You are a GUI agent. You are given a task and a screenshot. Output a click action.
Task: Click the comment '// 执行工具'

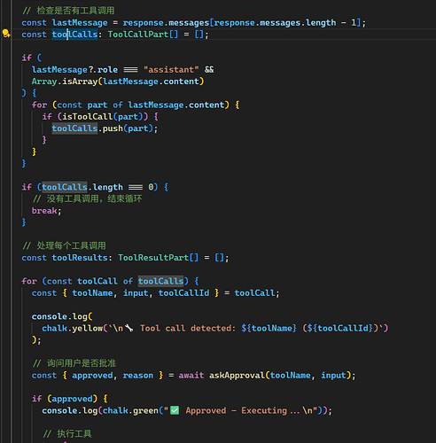(67, 434)
